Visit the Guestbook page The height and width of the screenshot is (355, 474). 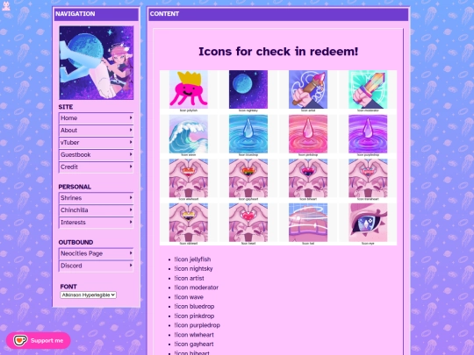pyautogui.click(x=97, y=155)
